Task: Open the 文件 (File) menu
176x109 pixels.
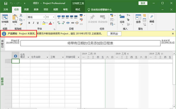Action: pyautogui.click(x=6, y=10)
